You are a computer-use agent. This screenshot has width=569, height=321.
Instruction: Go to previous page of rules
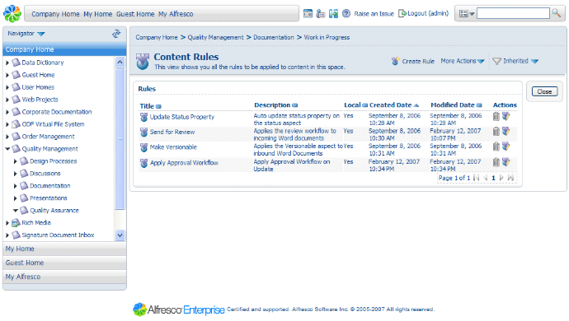pos(486,178)
